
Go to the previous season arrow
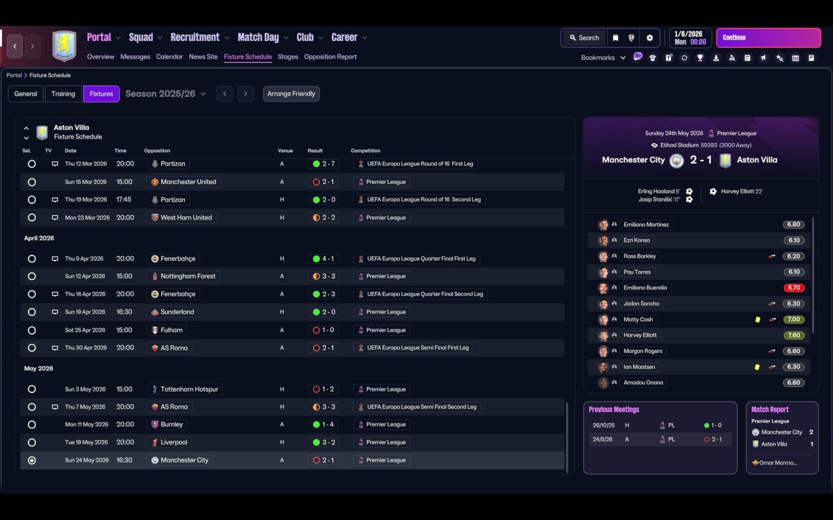click(225, 94)
